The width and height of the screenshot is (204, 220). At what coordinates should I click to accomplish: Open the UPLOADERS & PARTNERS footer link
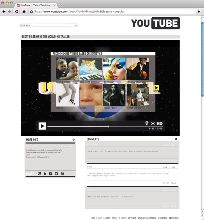tap(147, 218)
